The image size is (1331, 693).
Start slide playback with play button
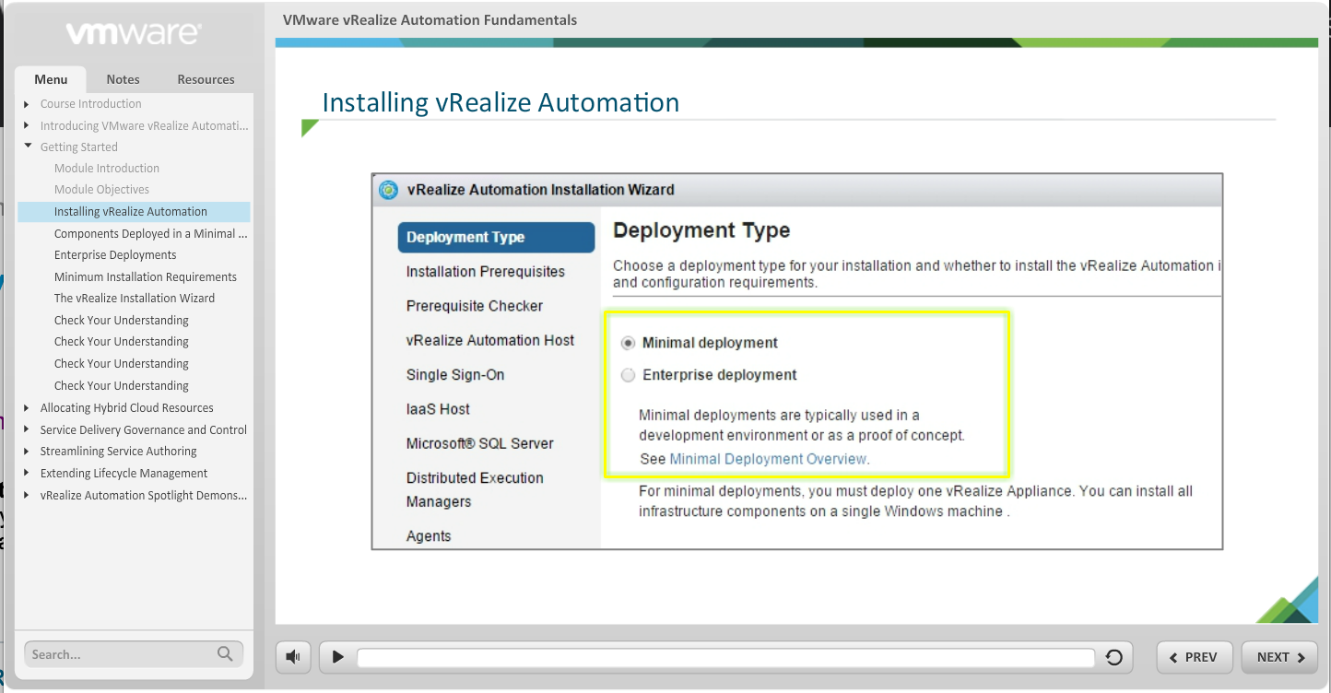pyautogui.click(x=338, y=657)
